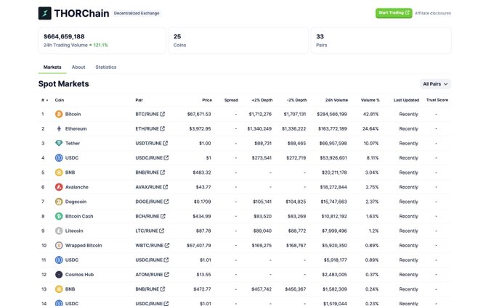Select the $3,972.95 Ethereum price cell
The image size is (494, 306).
pyautogui.click(x=200, y=128)
